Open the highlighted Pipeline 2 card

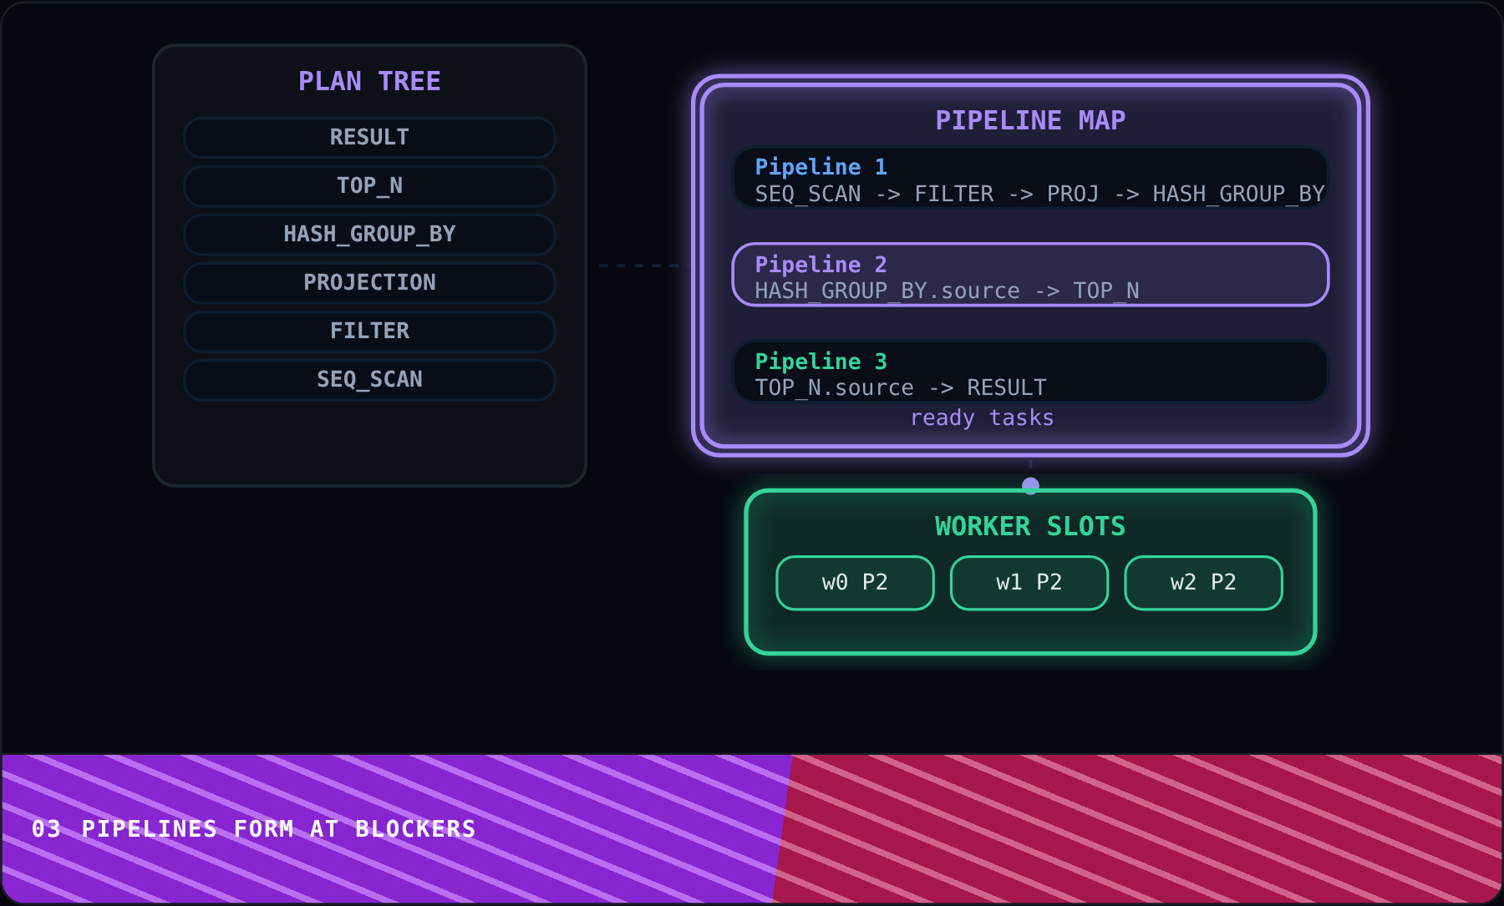[1030, 275]
